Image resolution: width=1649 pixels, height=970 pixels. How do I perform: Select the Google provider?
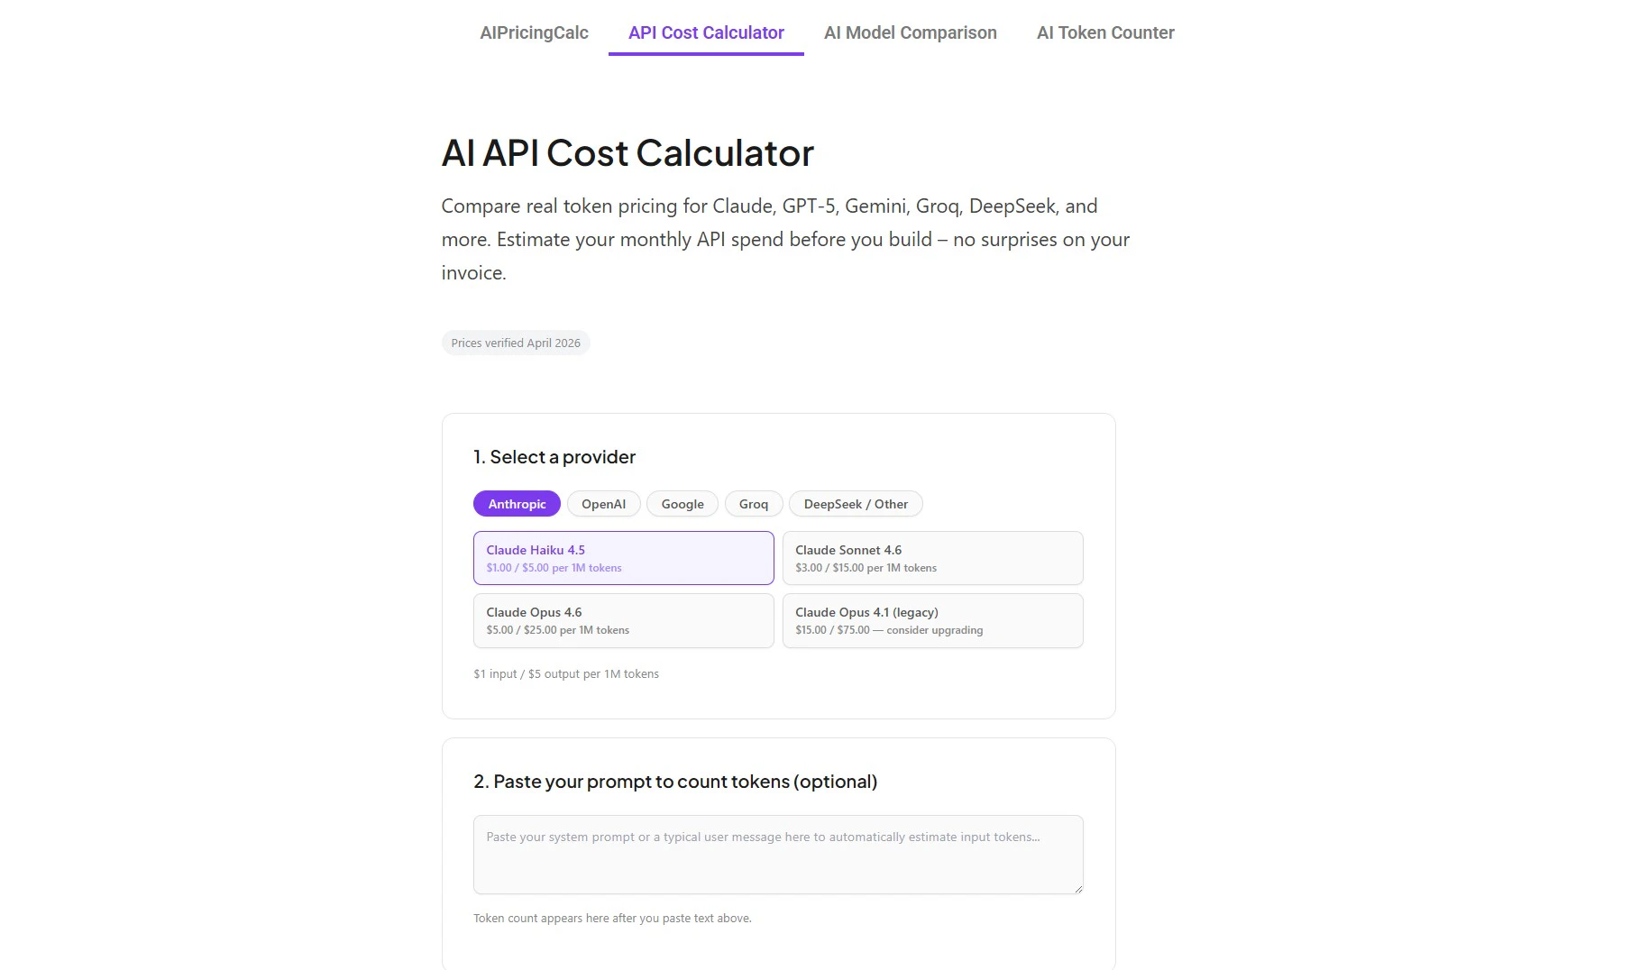point(682,504)
